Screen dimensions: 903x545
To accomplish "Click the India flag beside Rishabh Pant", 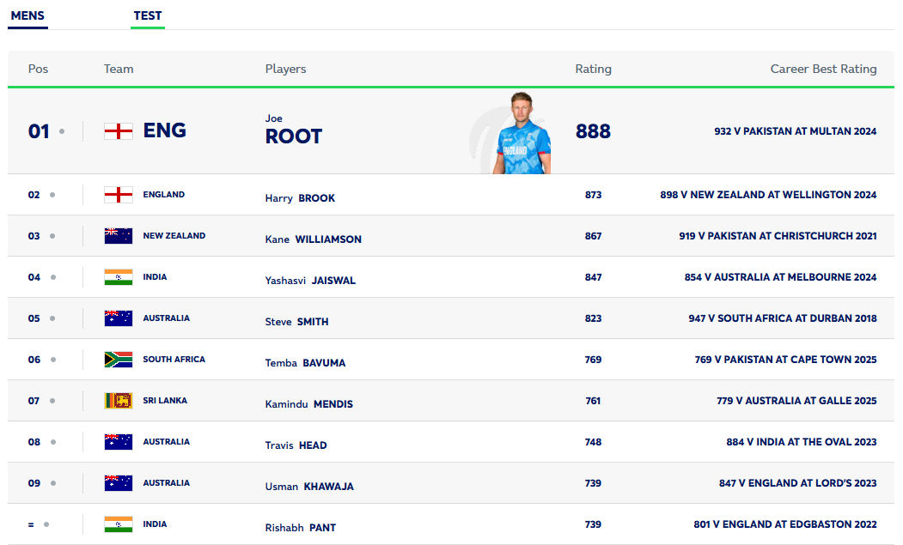I will pyautogui.click(x=119, y=524).
